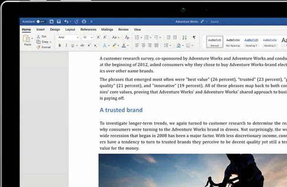Click the Borders grid icon
This screenshot has width=287, height=187.
coord(188,45)
